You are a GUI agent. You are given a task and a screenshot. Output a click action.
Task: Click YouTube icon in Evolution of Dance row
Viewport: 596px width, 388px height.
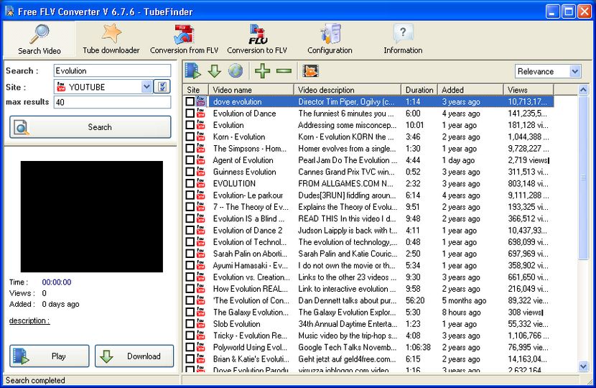(200, 114)
